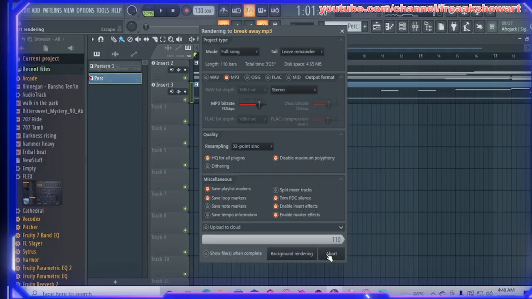532x299 pixels.
Task: Click the Background rendering button
Action: [x=292, y=254]
